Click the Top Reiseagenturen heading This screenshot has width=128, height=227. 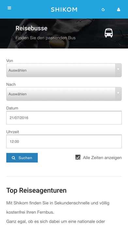pyautogui.click(x=36, y=190)
